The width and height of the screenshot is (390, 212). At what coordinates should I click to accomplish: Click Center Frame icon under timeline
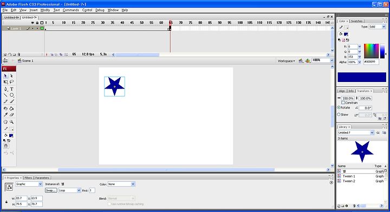tap(47, 54)
